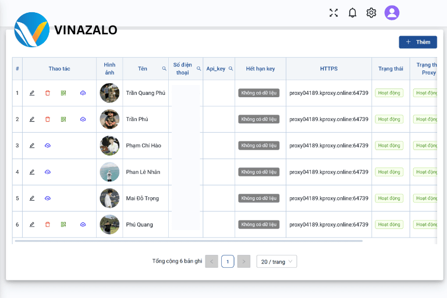Open the notifications bell
447x298 pixels.
(352, 13)
